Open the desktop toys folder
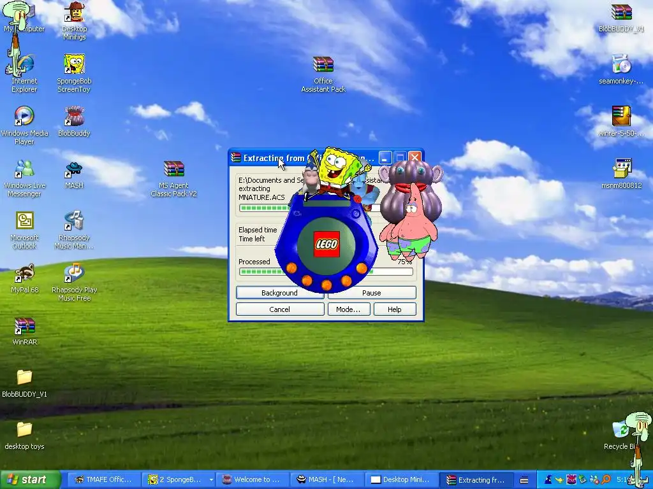This screenshot has width=653, height=489. coord(24,436)
